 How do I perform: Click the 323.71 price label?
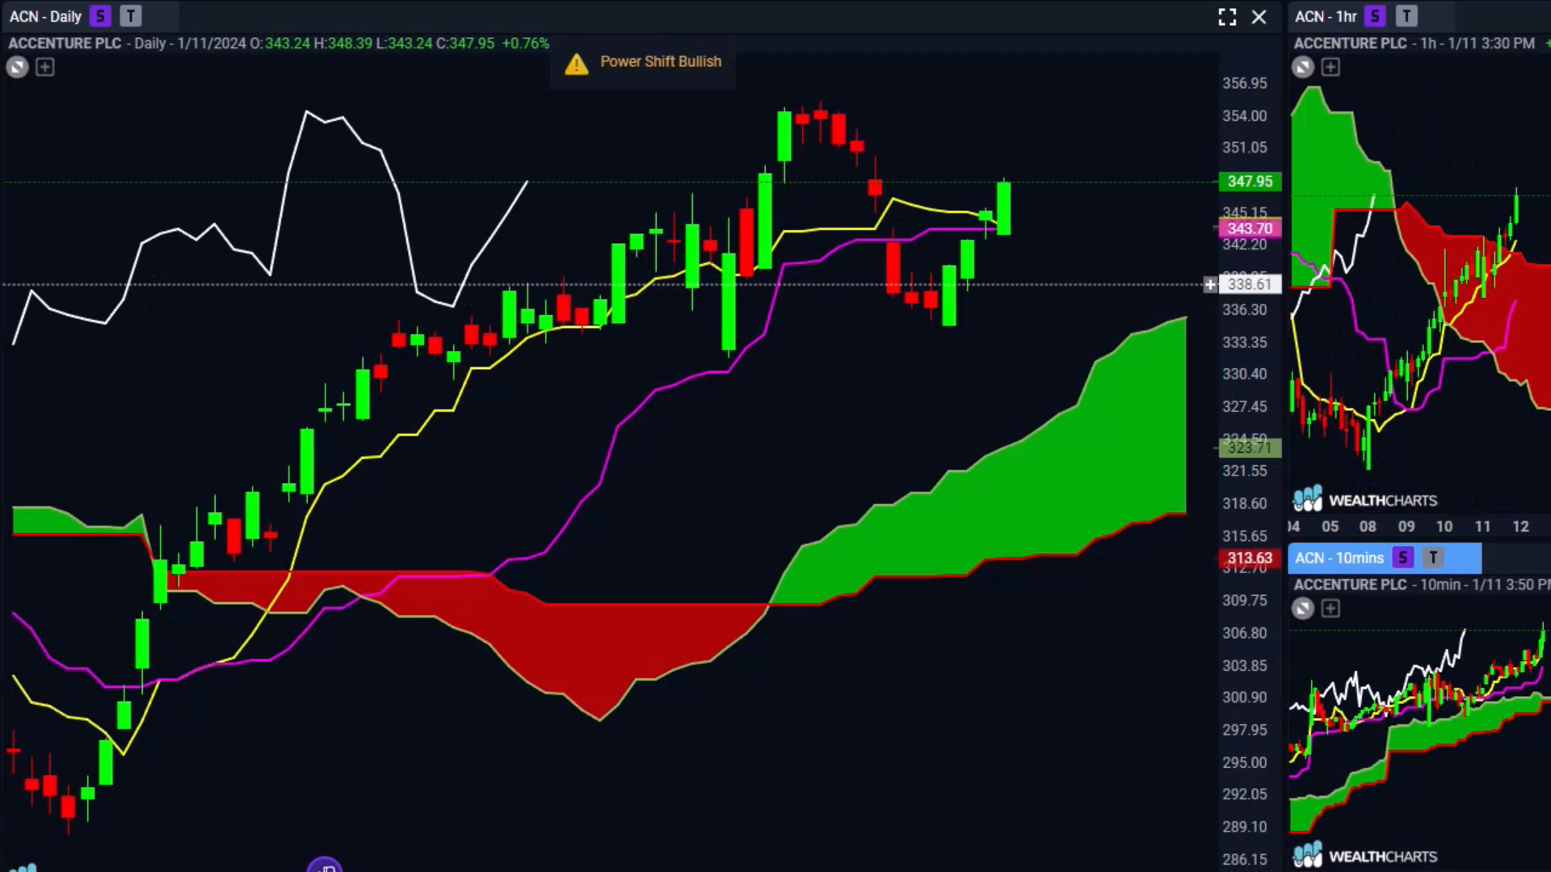coord(1250,447)
